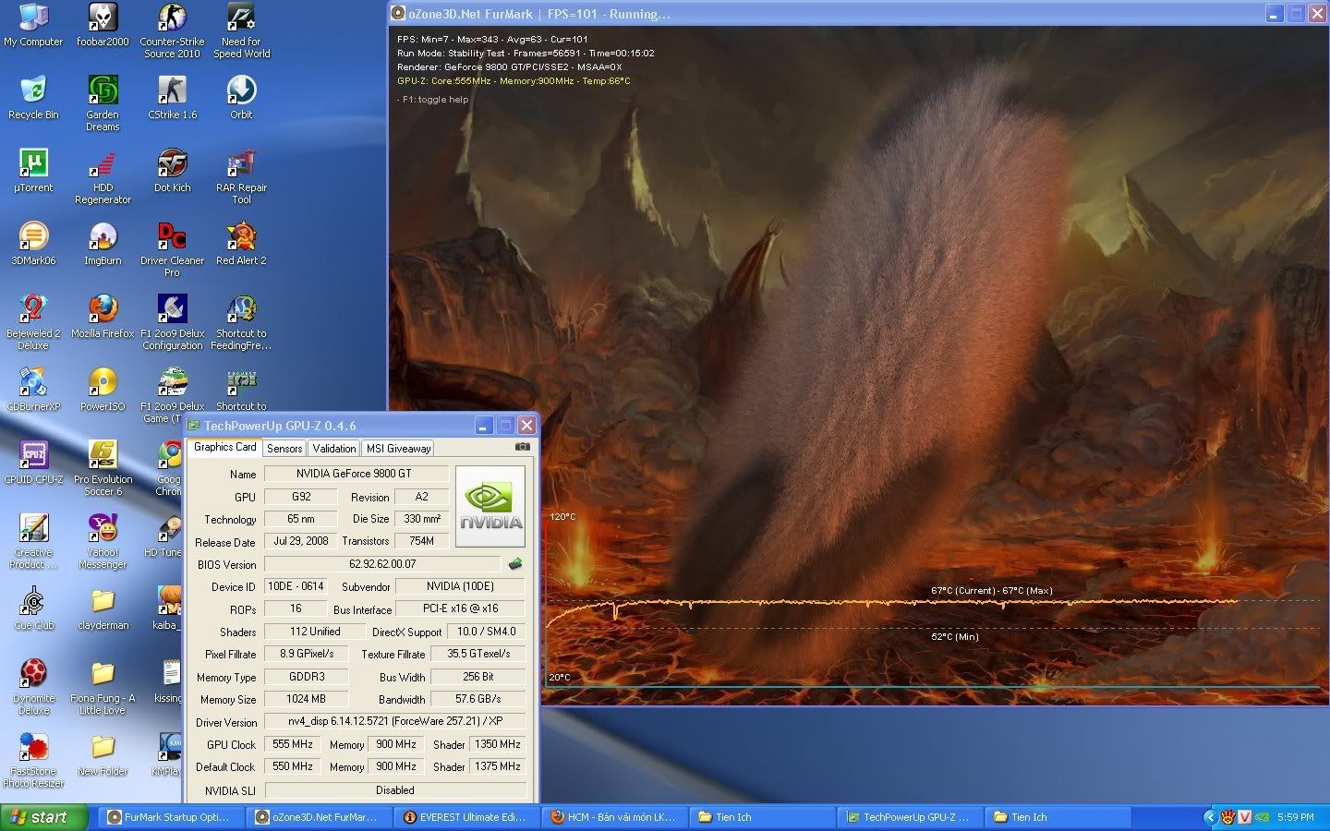Click the F1: toggle help text in FurMark
The width and height of the screenshot is (1330, 831).
pyautogui.click(x=433, y=100)
